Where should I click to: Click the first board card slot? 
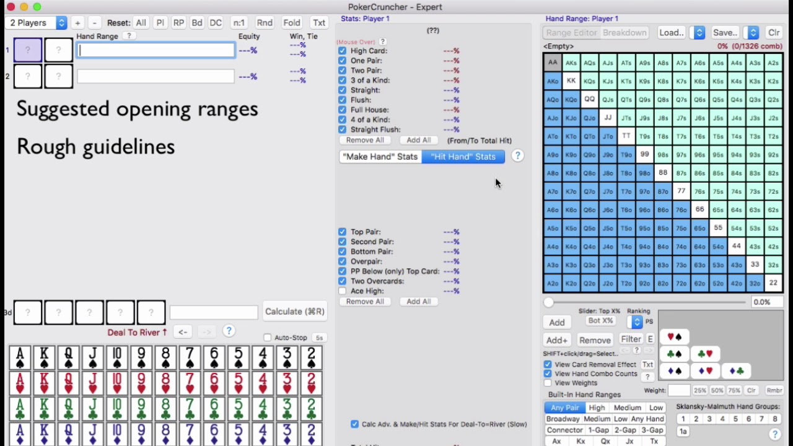point(27,312)
